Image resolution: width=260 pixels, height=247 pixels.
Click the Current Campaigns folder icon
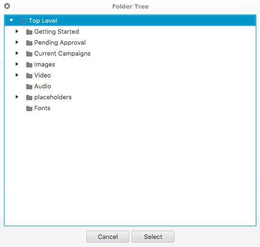[x=29, y=54]
